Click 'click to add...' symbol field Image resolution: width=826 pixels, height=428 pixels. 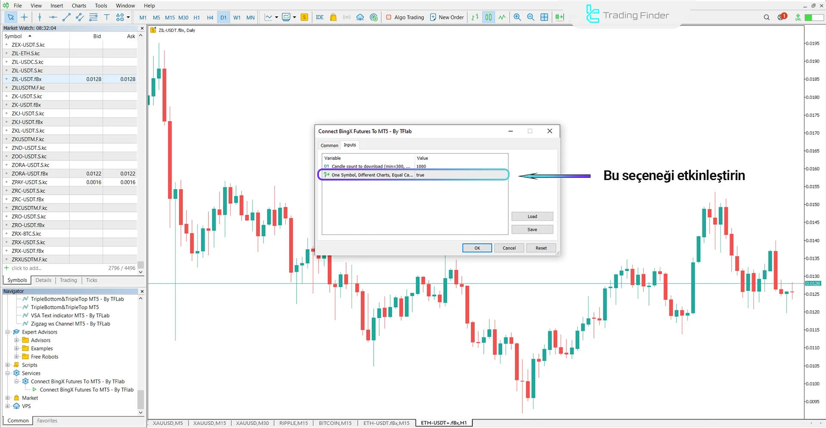coord(27,268)
